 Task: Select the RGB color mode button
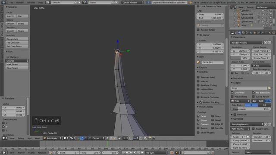point(261,101)
